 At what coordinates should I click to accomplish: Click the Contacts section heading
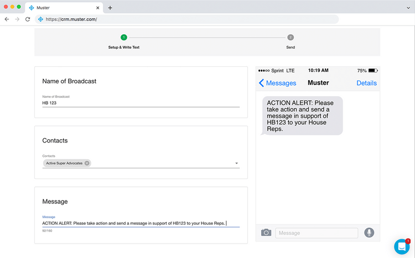pos(55,140)
